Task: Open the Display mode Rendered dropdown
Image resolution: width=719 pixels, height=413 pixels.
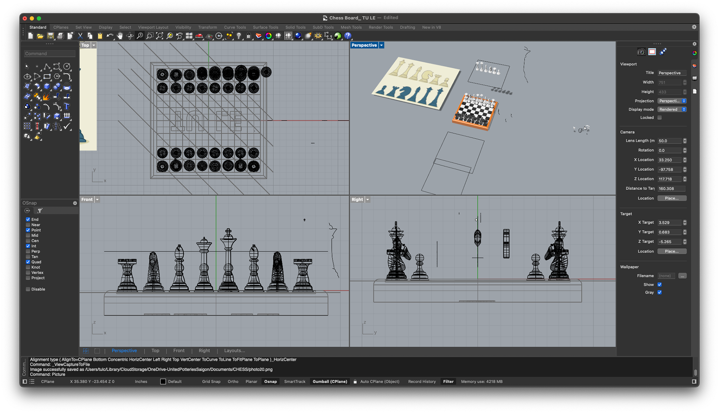Action: tap(672, 109)
